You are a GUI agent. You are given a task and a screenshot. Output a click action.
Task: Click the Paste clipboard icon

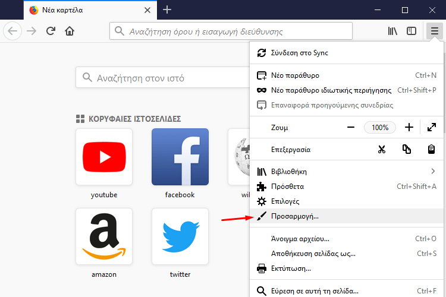tap(432, 150)
